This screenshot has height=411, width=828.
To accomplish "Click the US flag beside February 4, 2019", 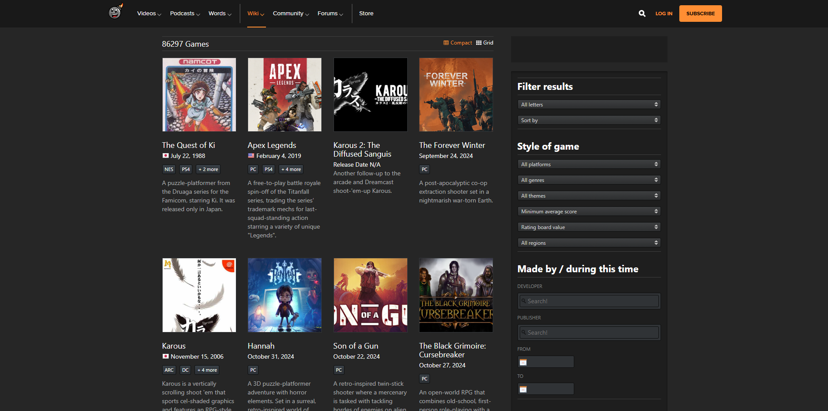I will (x=251, y=156).
